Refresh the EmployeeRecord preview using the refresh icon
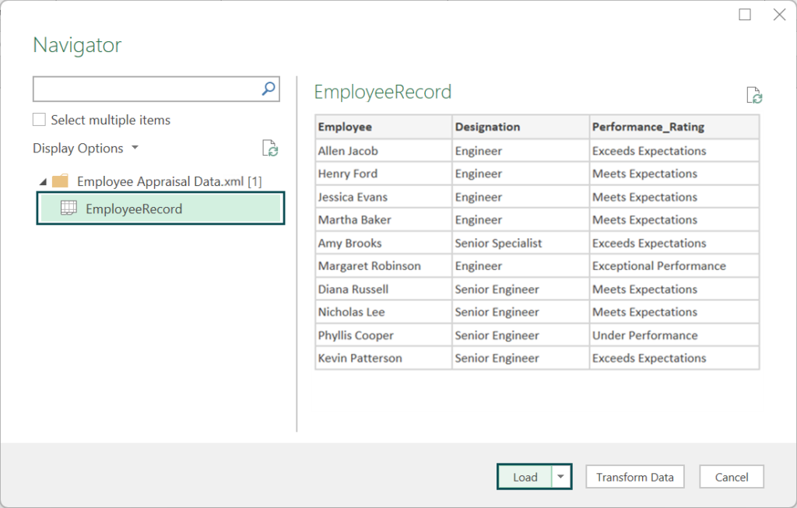 pyautogui.click(x=753, y=95)
